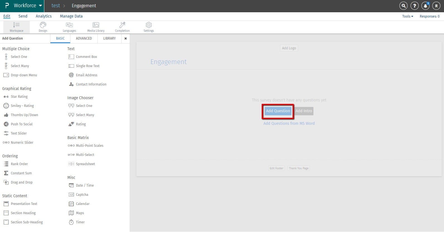Add a Maps question

click(76, 213)
